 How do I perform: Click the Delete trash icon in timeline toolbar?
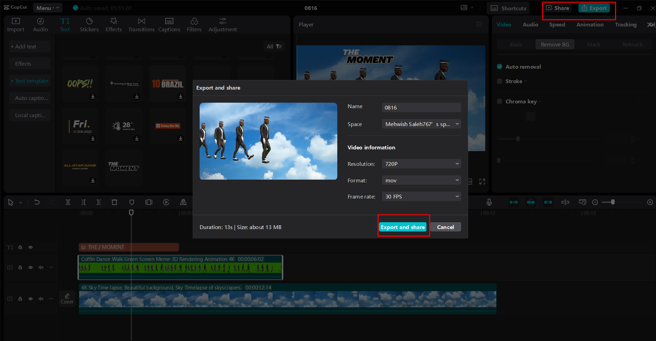pos(114,202)
